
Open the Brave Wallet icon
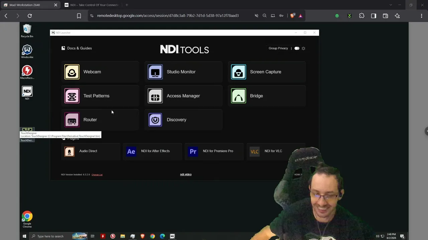[x=386, y=16]
